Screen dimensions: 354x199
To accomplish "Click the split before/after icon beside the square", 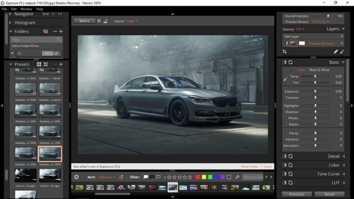I will 105,21.
